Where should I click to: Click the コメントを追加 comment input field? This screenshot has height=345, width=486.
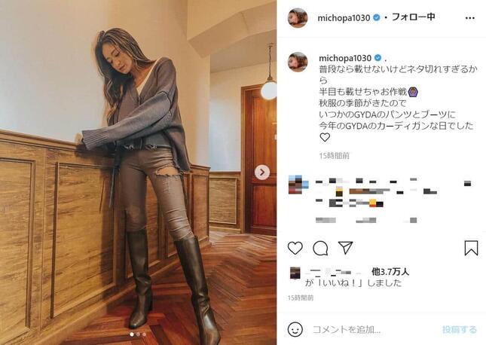(x=374, y=329)
